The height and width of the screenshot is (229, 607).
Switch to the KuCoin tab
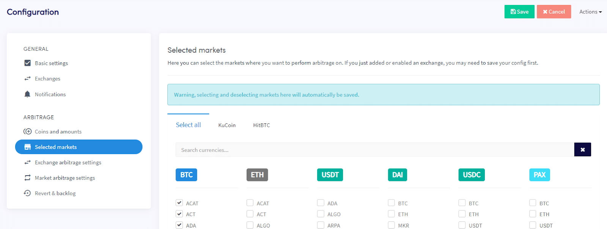pos(227,125)
